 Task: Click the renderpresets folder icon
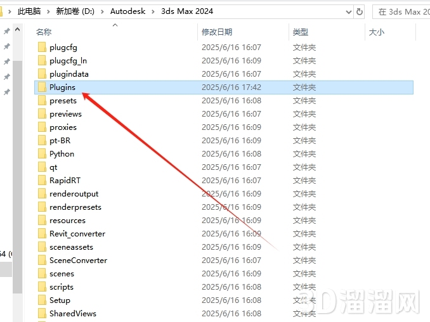coord(42,207)
